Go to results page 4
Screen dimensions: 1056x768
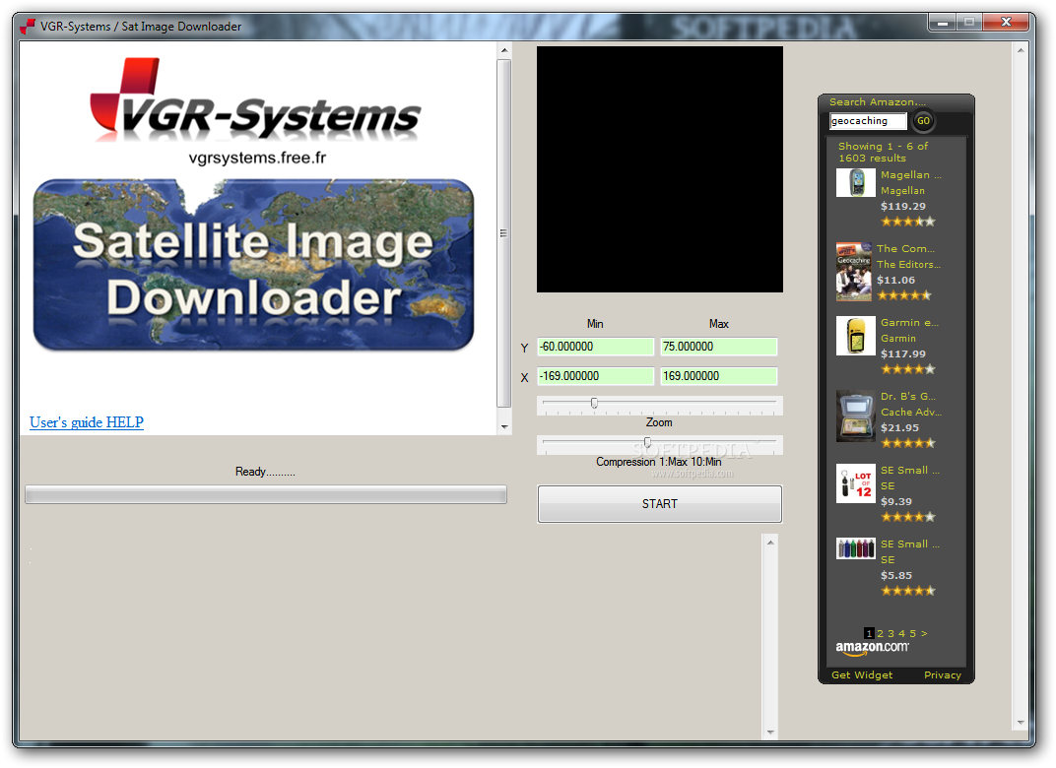point(901,633)
